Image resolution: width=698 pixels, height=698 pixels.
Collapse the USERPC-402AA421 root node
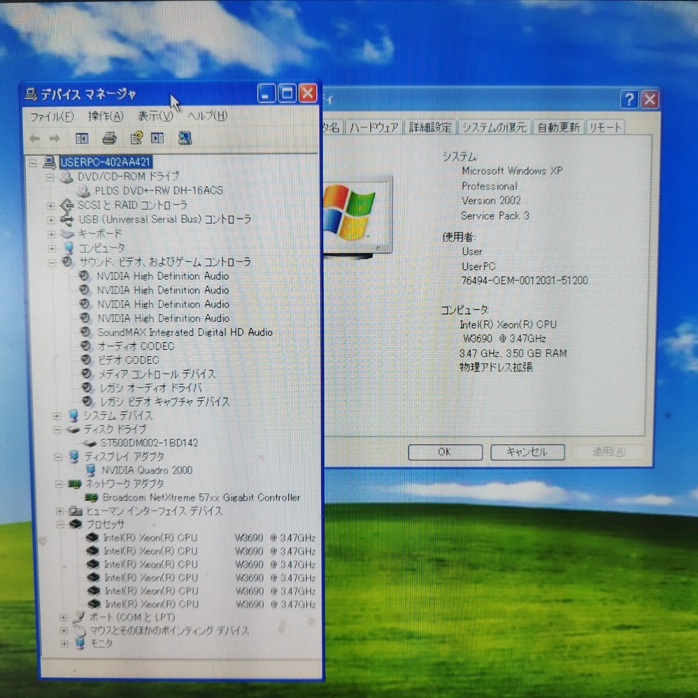point(33,163)
